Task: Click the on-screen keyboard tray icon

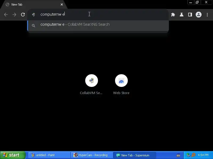Action: click(x=178, y=155)
